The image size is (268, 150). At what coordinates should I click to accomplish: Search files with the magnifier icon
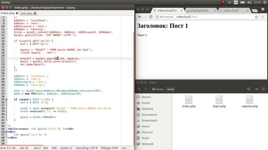tap(249, 89)
